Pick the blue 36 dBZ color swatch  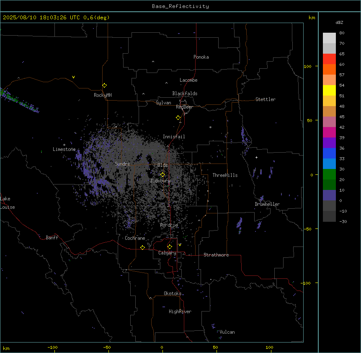[329, 153]
